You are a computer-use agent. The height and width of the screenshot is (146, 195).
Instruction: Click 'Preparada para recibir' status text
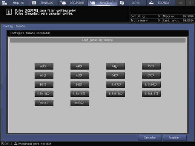35,144
